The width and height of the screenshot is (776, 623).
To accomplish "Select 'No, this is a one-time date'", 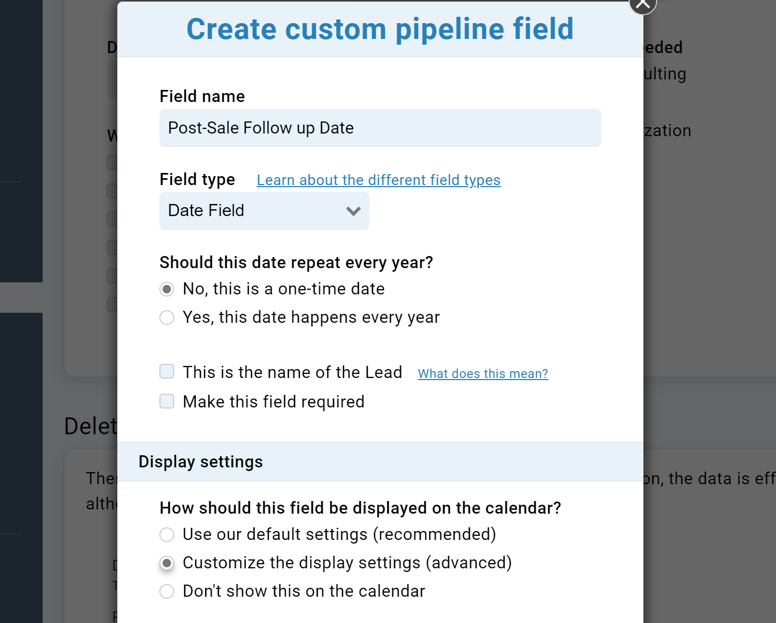I will (x=167, y=289).
